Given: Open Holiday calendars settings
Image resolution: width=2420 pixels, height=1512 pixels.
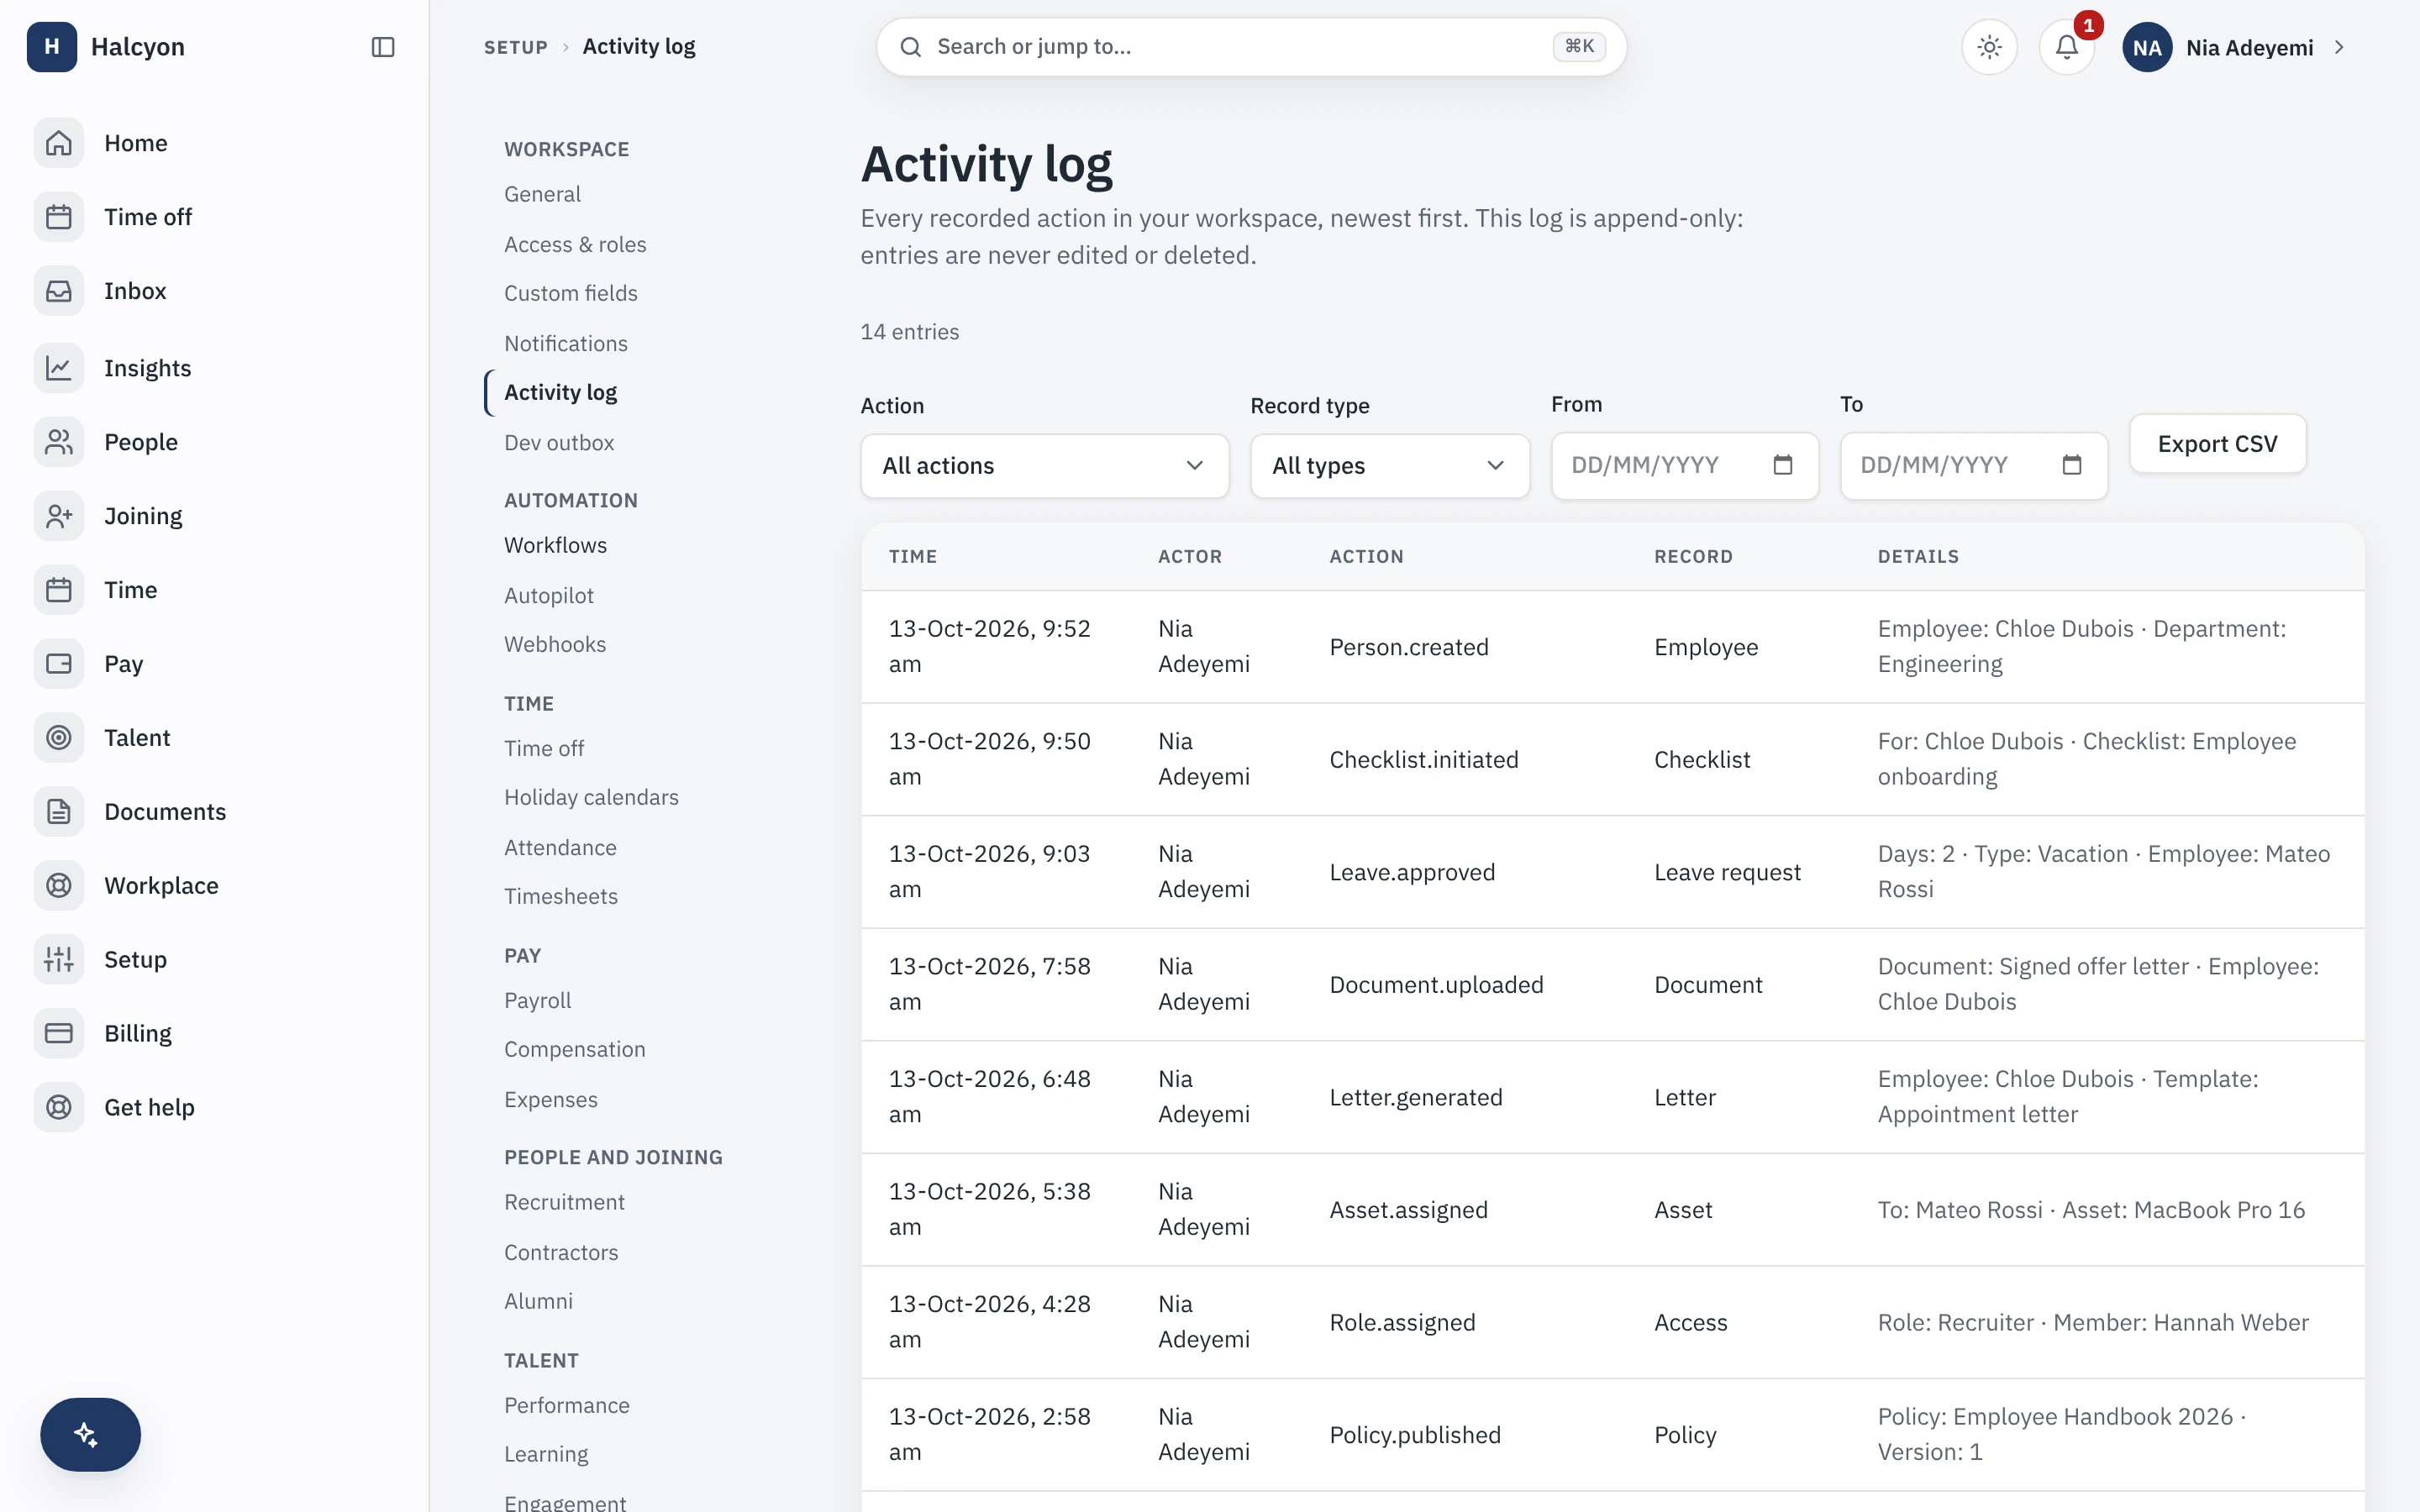Looking at the screenshot, I should coord(591,797).
